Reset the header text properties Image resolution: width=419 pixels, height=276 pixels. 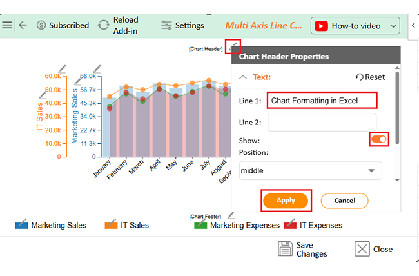tap(370, 77)
